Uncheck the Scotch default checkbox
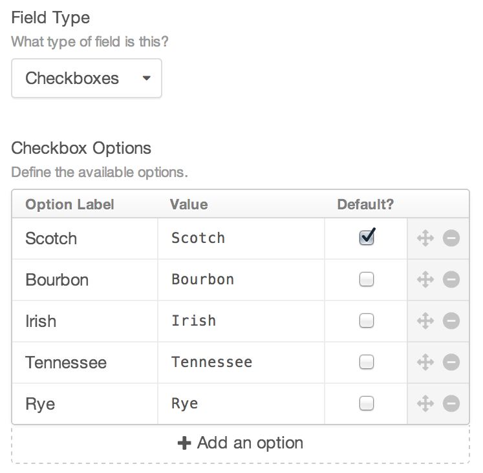483x473 pixels. (367, 238)
